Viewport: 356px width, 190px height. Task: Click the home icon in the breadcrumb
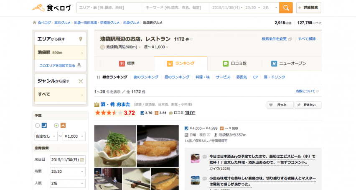point(34,23)
